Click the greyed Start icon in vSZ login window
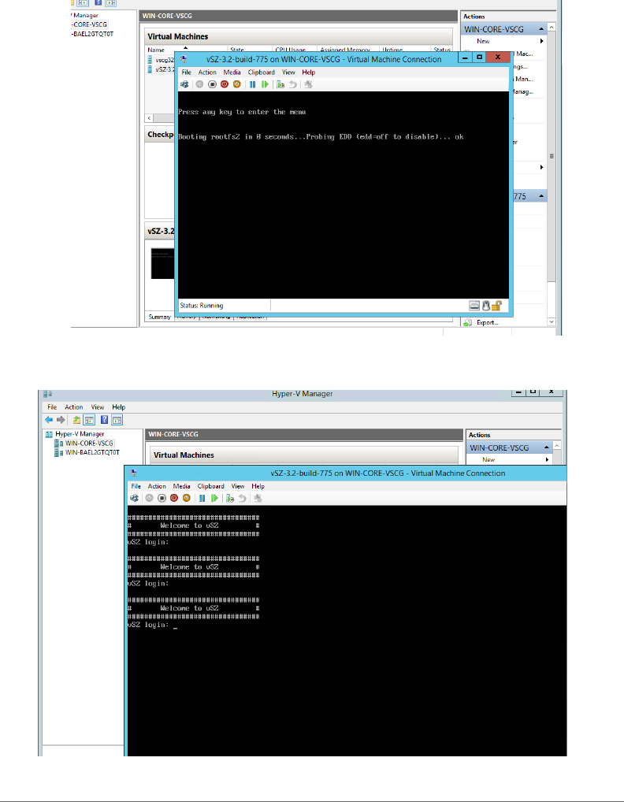 point(150,498)
